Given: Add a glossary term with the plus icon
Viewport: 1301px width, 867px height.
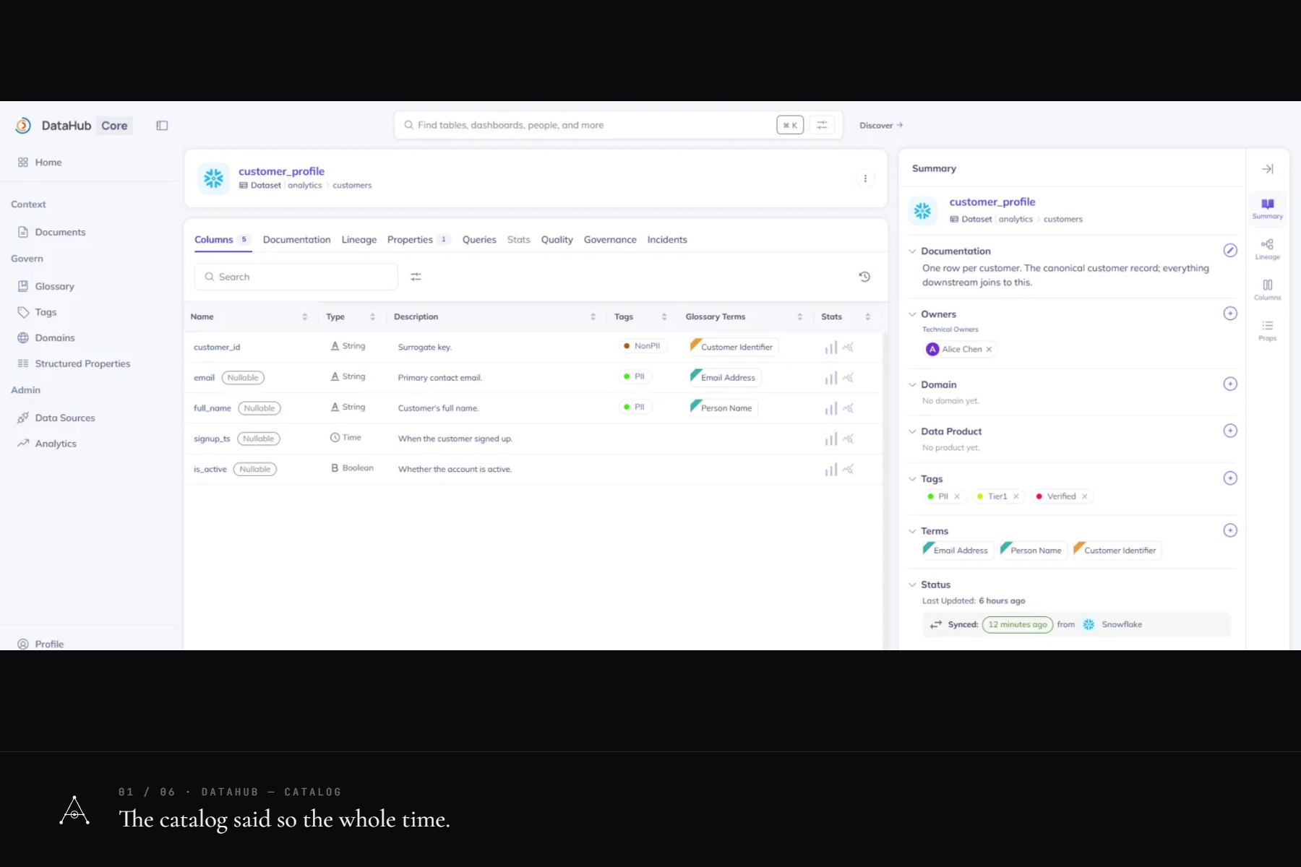Looking at the screenshot, I should (1230, 530).
